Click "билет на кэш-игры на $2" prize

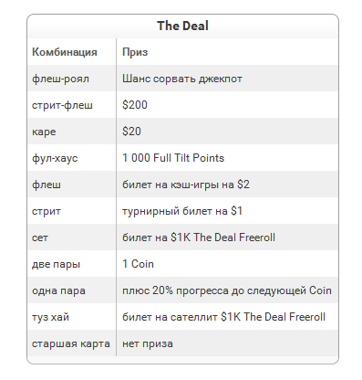click(x=186, y=185)
